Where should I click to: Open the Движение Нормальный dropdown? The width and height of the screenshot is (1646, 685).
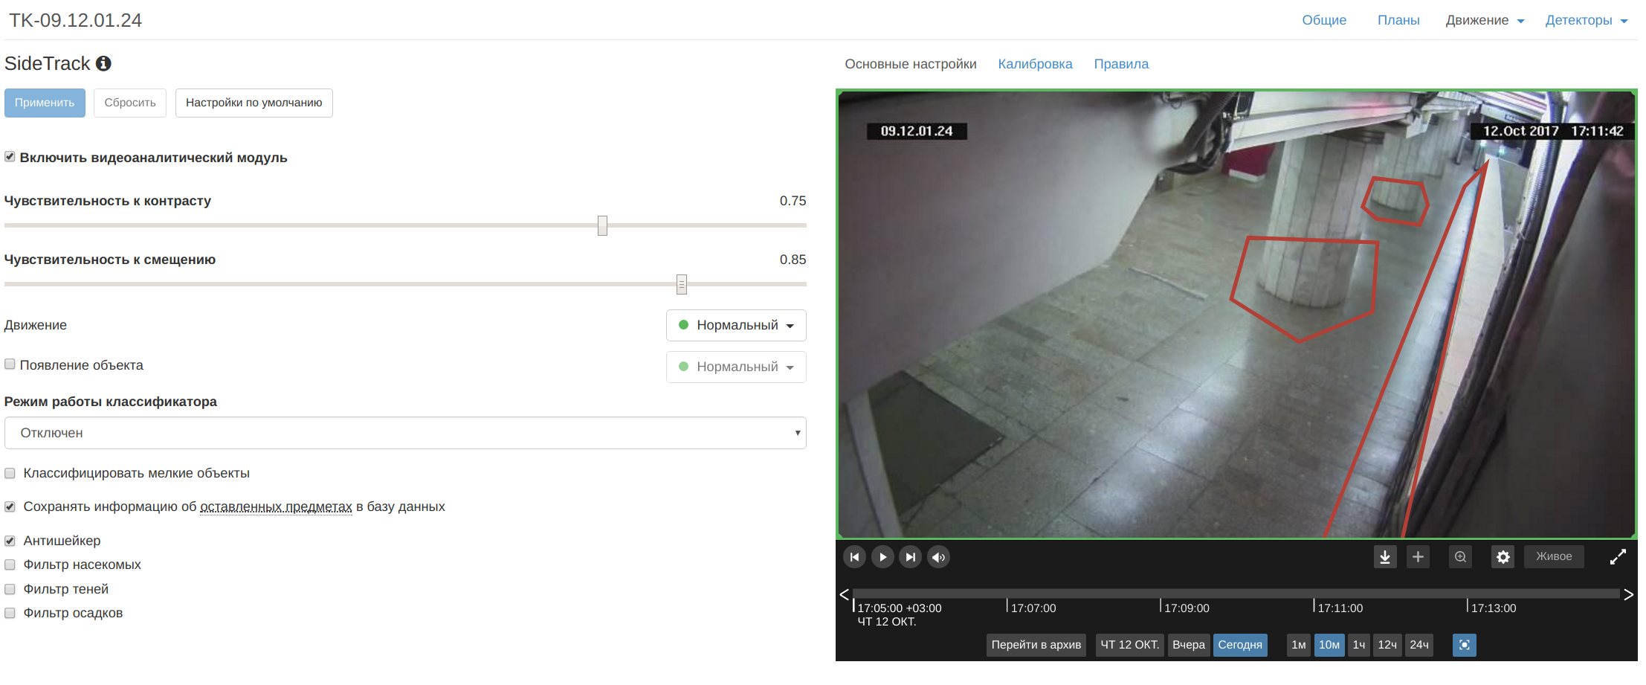(x=736, y=325)
